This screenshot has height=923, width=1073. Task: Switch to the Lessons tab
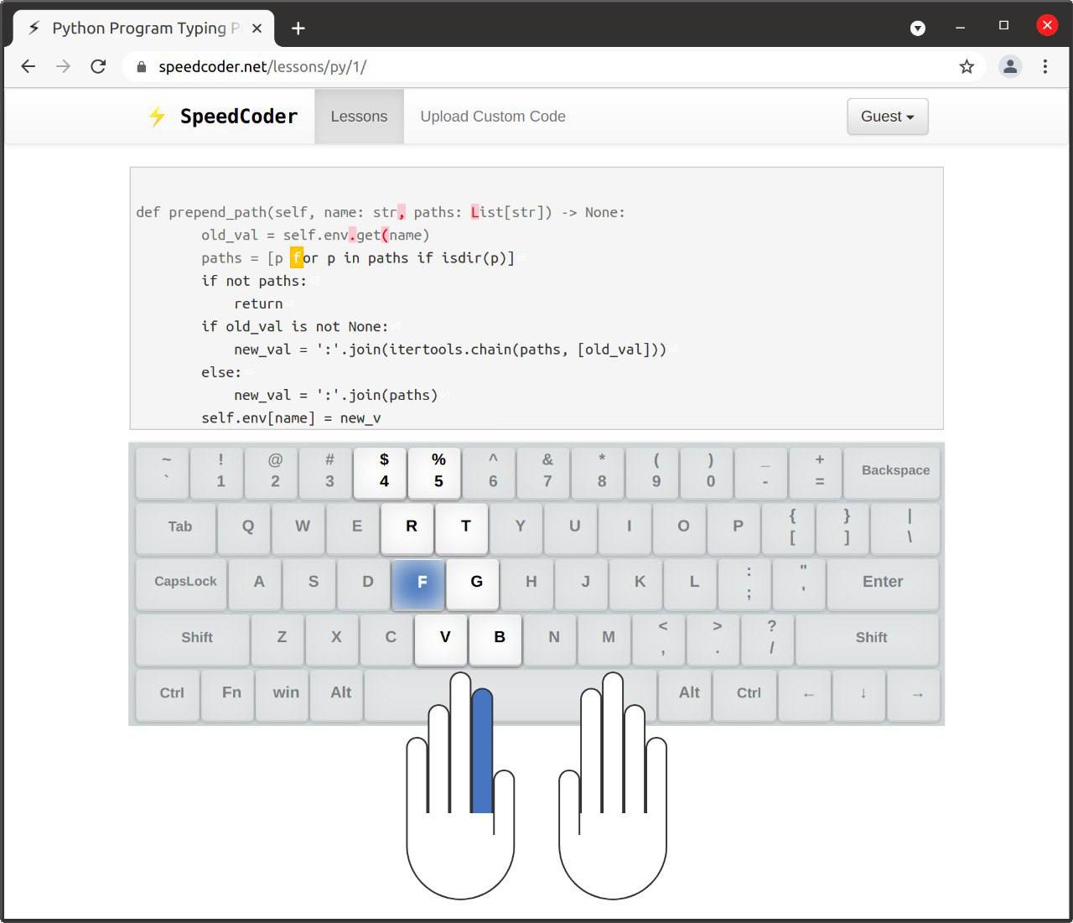pyautogui.click(x=359, y=117)
